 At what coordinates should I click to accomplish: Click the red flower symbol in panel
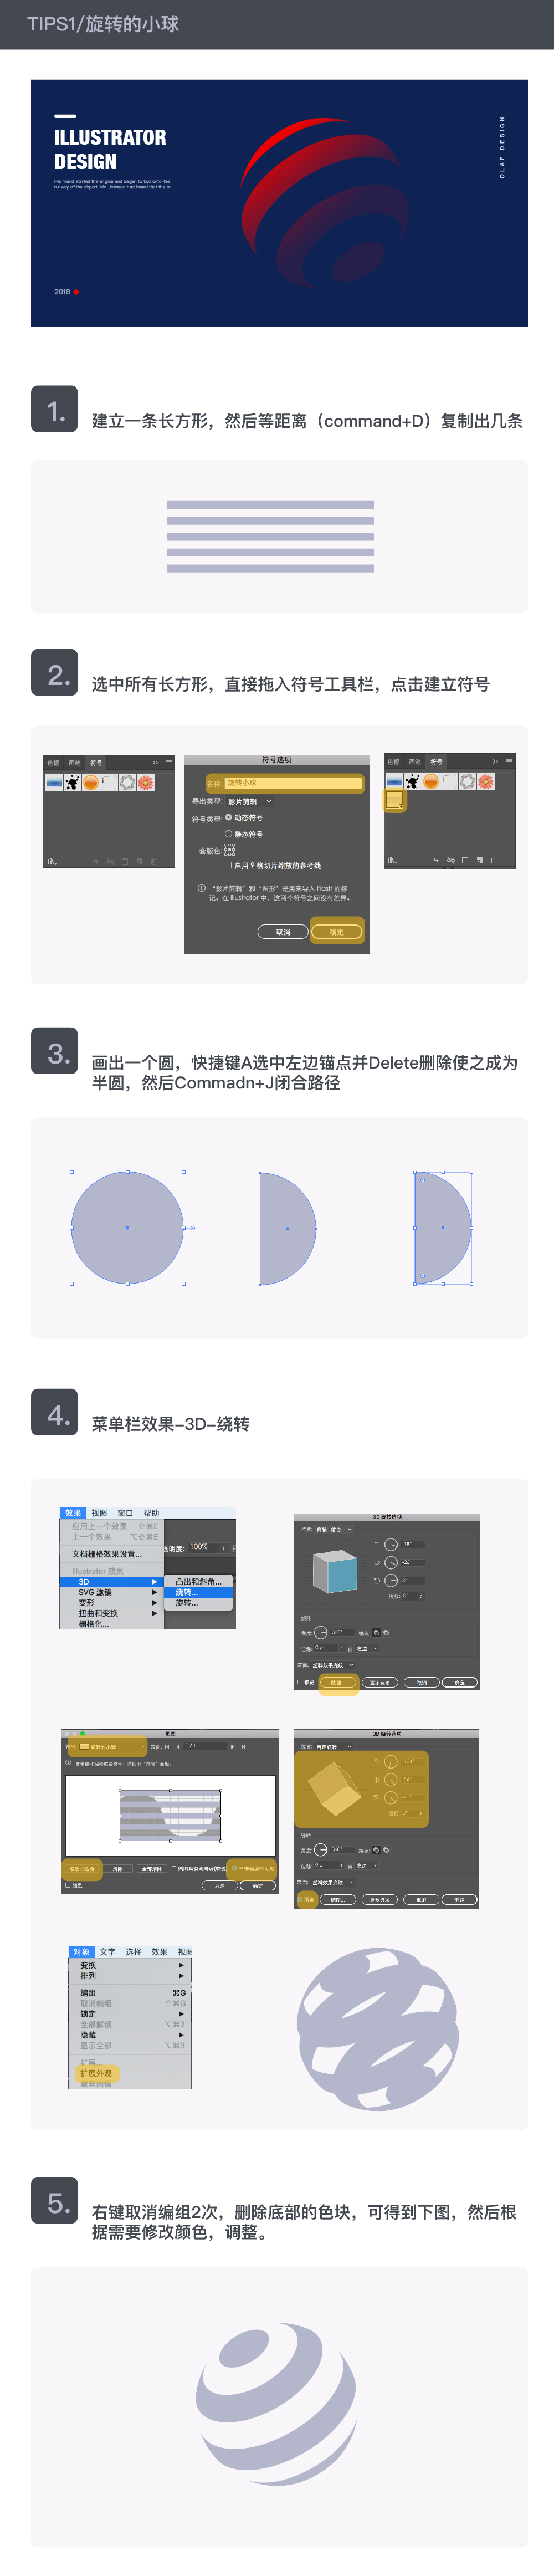coord(145,782)
